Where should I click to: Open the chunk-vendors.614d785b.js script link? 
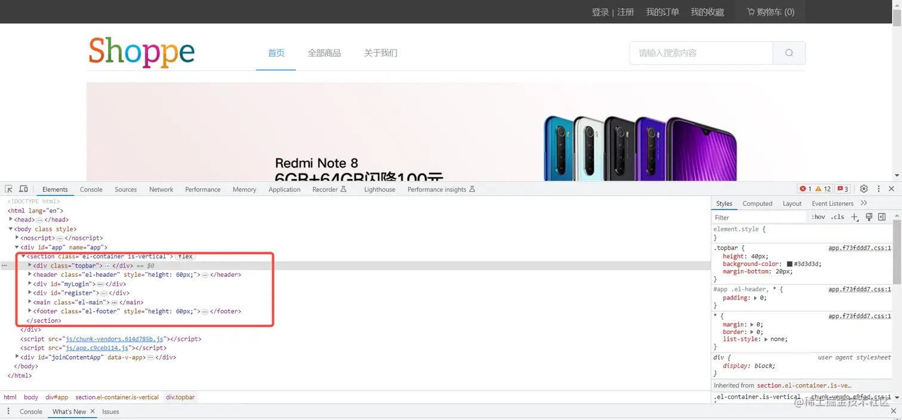[x=115, y=339]
